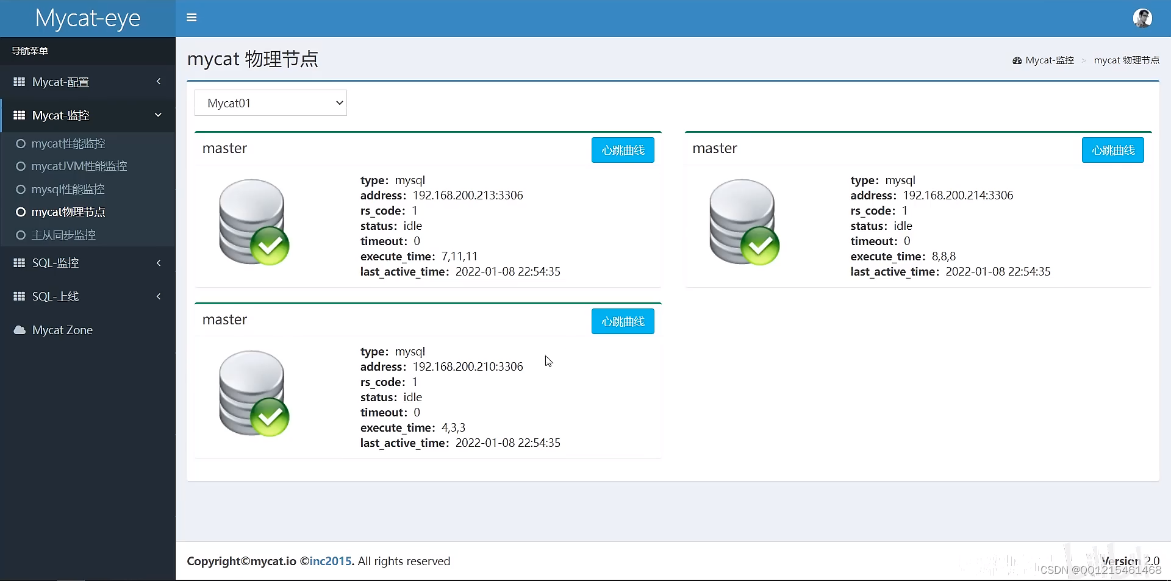
Task: Click the mycat 物理节点 breadcrumb text
Action: point(1126,60)
